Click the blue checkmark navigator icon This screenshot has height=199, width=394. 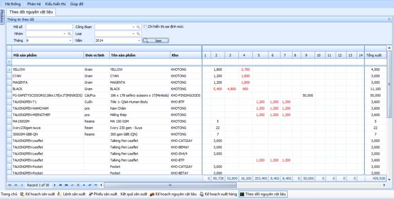click(x=90, y=185)
